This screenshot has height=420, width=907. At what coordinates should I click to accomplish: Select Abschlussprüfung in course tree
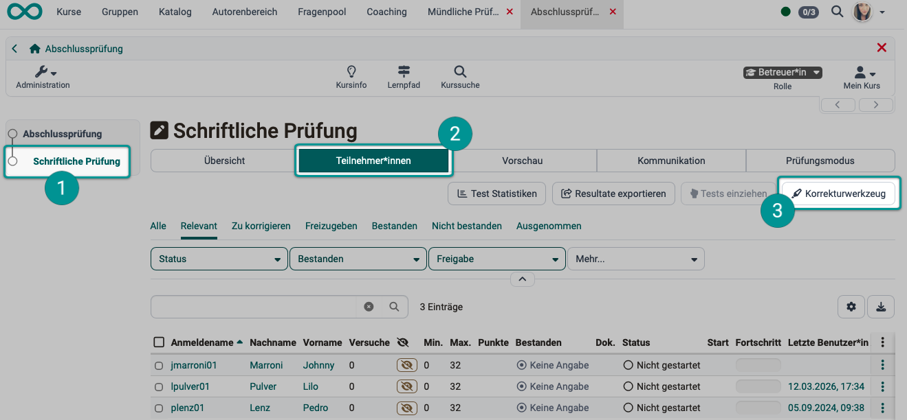pos(62,134)
